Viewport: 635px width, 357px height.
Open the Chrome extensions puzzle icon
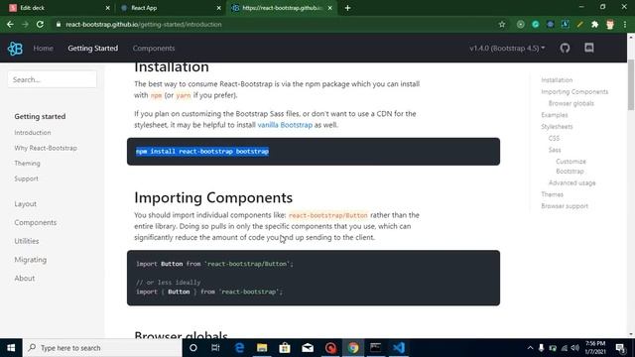pos(595,24)
